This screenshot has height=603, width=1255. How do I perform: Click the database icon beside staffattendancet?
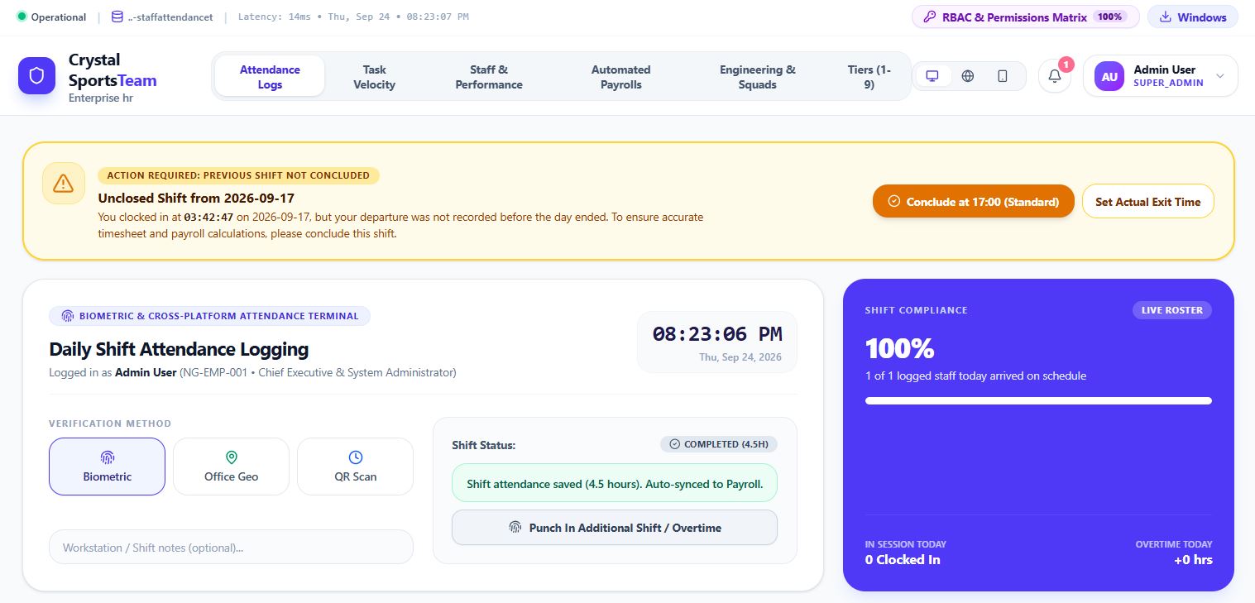point(117,17)
